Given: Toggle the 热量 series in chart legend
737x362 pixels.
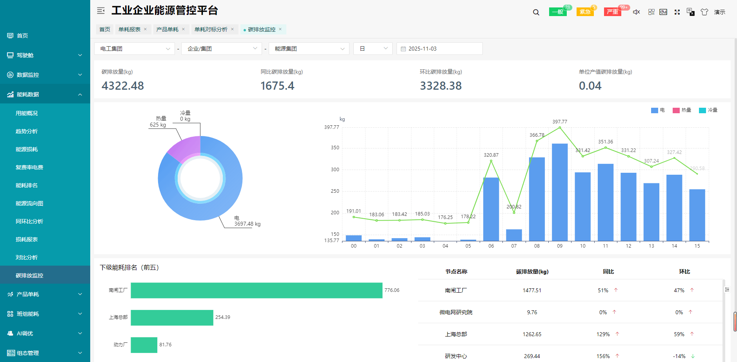Looking at the screenshot, I should point(682,110).
